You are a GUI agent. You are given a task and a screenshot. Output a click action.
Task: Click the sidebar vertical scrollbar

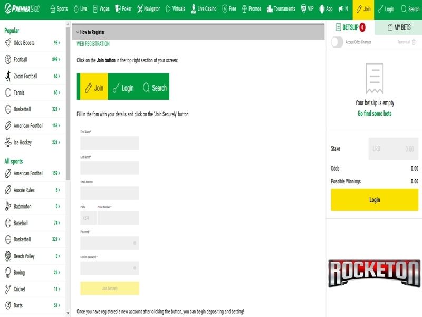pos(68,104)
